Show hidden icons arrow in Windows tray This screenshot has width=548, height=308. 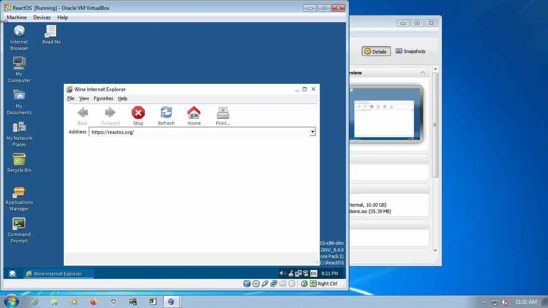484,302
